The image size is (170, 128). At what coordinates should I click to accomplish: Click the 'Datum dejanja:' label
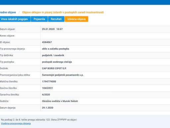[8, 108]
